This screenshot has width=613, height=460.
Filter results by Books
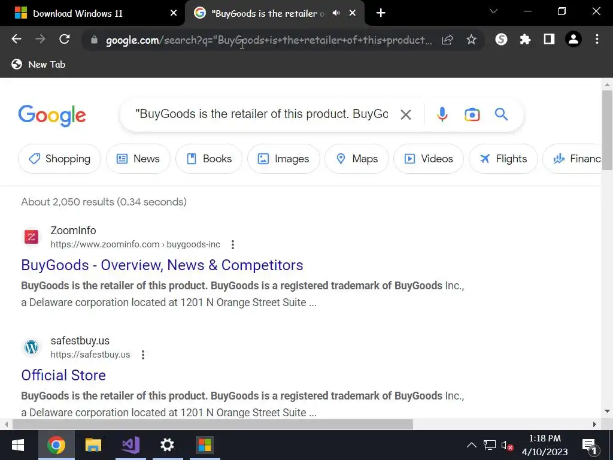click(x=209, y=159)
